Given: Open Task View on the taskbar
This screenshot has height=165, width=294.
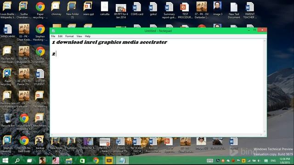Looking at the screenshot, I should [29, 160].
